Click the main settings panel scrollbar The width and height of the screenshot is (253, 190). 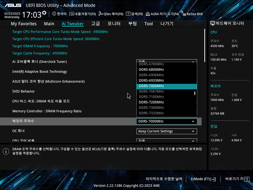pyautogui.click(x=205, y=45)
